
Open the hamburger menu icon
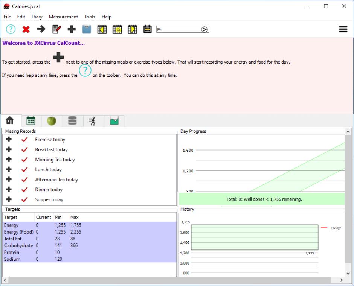343,29
